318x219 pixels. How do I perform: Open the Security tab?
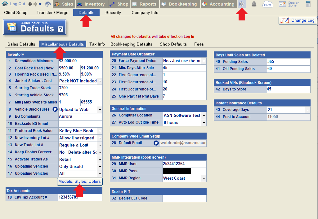113,13
